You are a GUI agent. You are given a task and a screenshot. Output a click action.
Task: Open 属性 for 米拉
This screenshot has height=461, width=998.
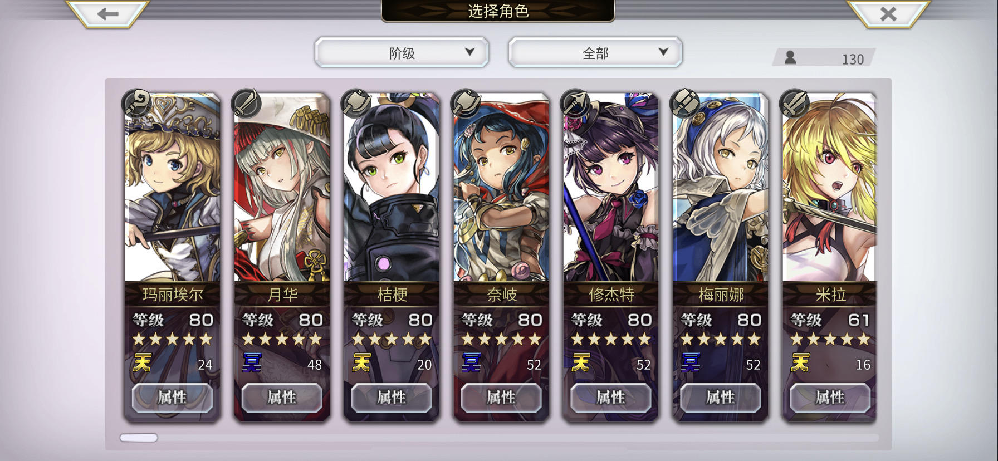click(x=830, y=398)
